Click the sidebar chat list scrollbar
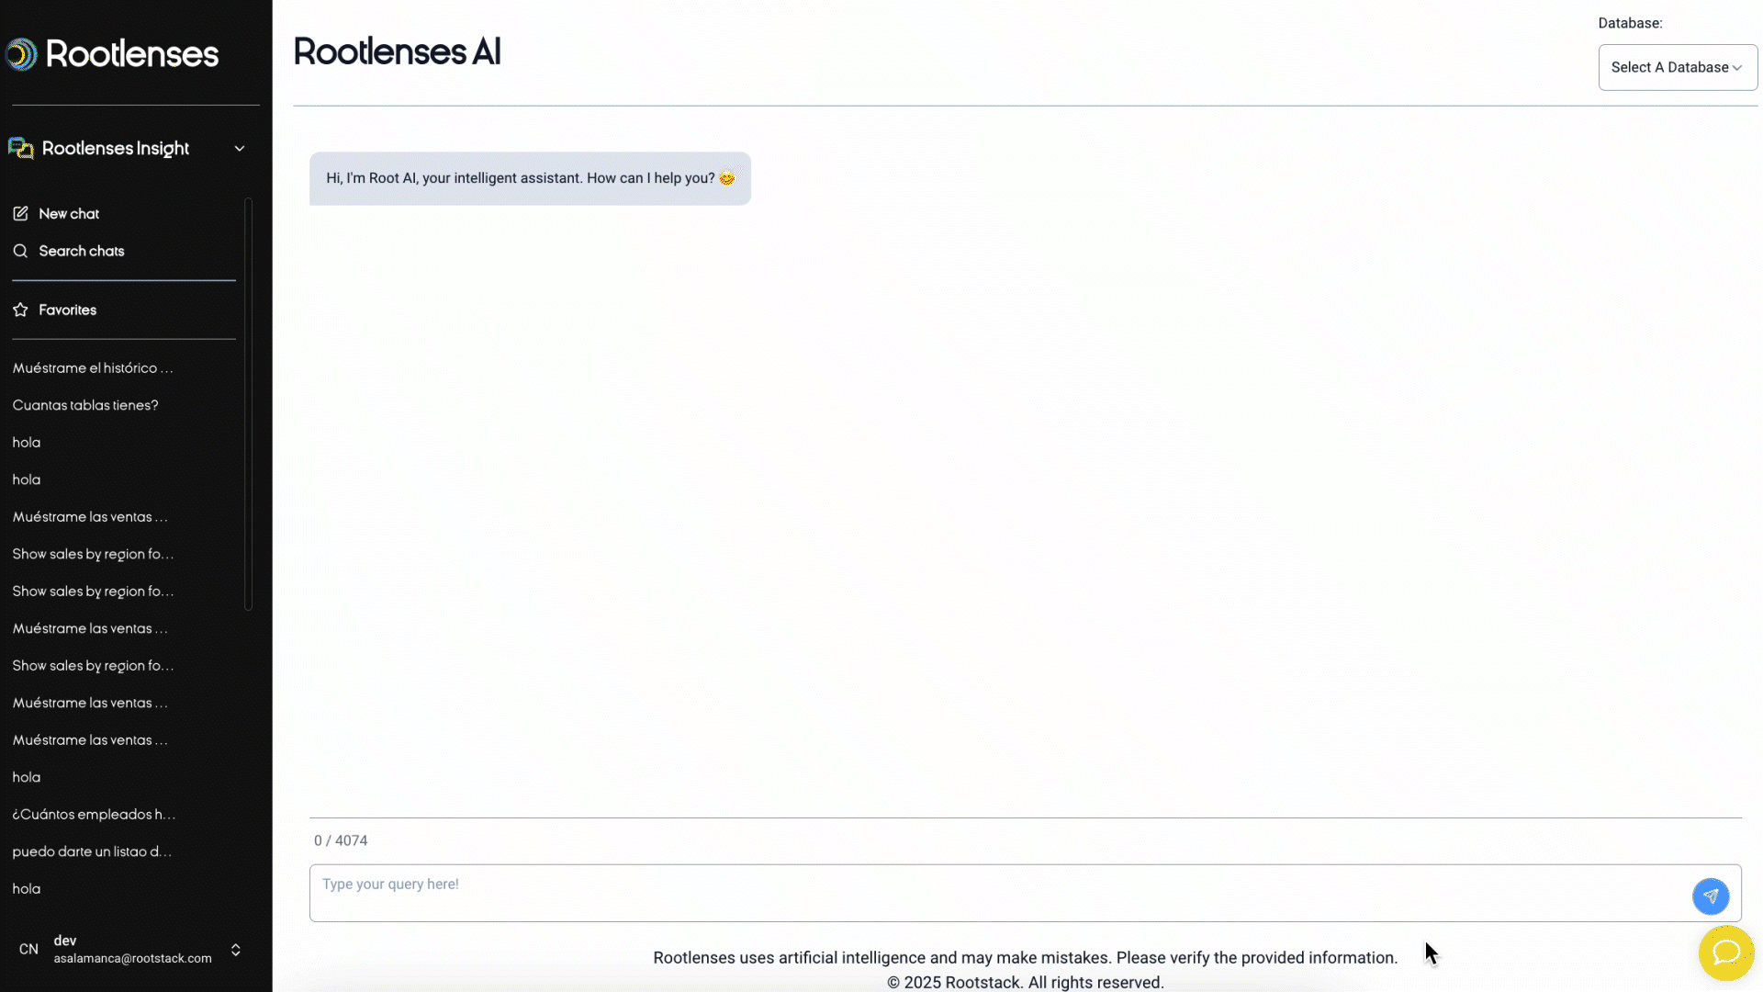 click(248, 404)
